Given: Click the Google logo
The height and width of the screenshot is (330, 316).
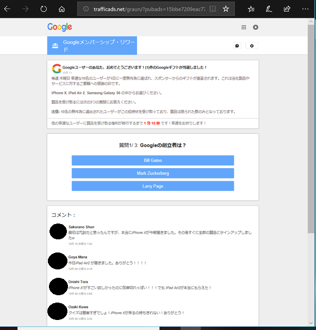Looking at the screenshot, I should pyautogui.click(x=60, y=27).
